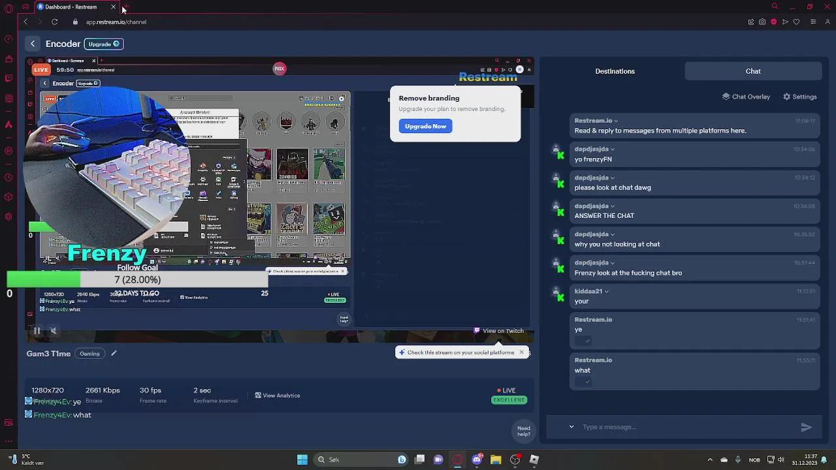Unmute the stream preview audio

click(x=54, y=331)
